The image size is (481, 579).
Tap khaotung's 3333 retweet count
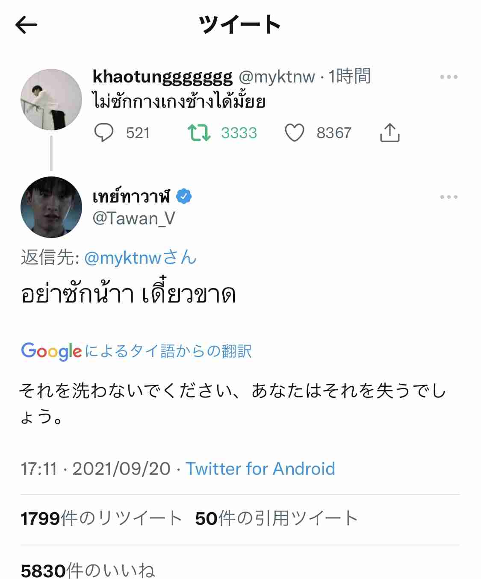tap(239, 133)
